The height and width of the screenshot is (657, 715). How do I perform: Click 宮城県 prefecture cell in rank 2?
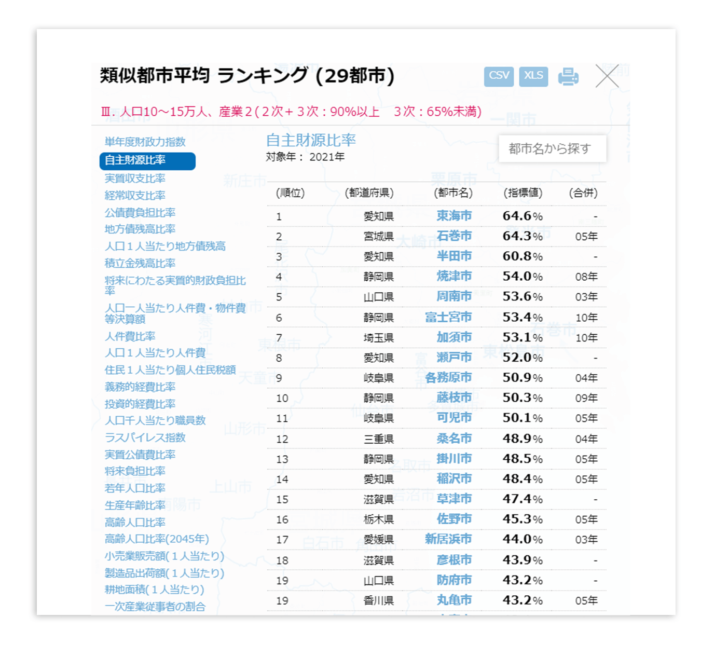[x=378, y=237]
